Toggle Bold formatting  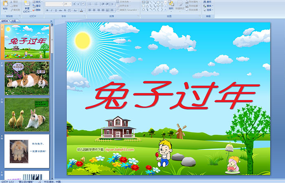[x=47, y=10]
